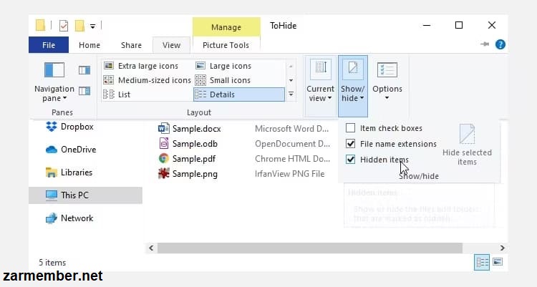Toggle the Preview pane icon
537x287 pixels.
pos(84,70)
